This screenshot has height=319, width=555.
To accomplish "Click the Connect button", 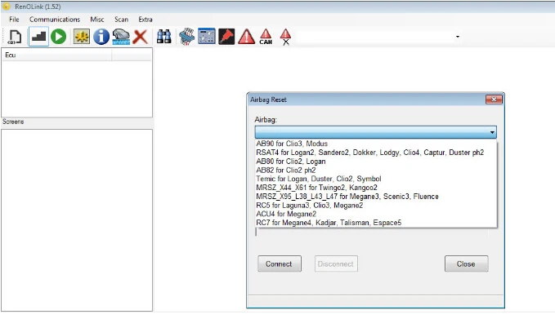I will 280,264.
